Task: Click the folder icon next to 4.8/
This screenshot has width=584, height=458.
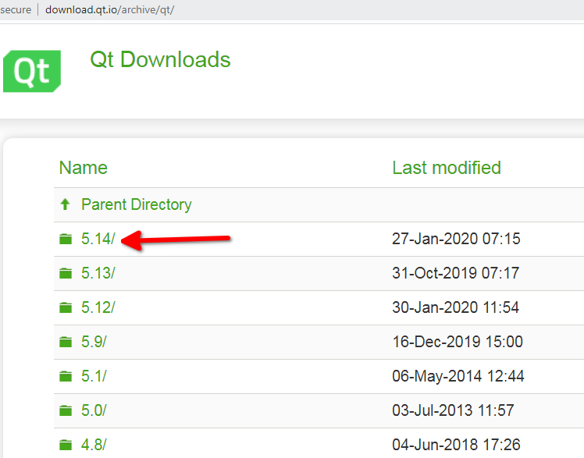Action: pyautogui.click(x=66, y=445)
